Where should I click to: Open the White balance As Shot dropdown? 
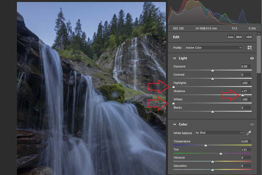coord(219,133)
